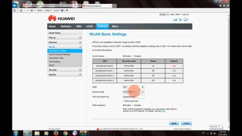
Task: Open the Statistics tab
Action: [66, 26]
